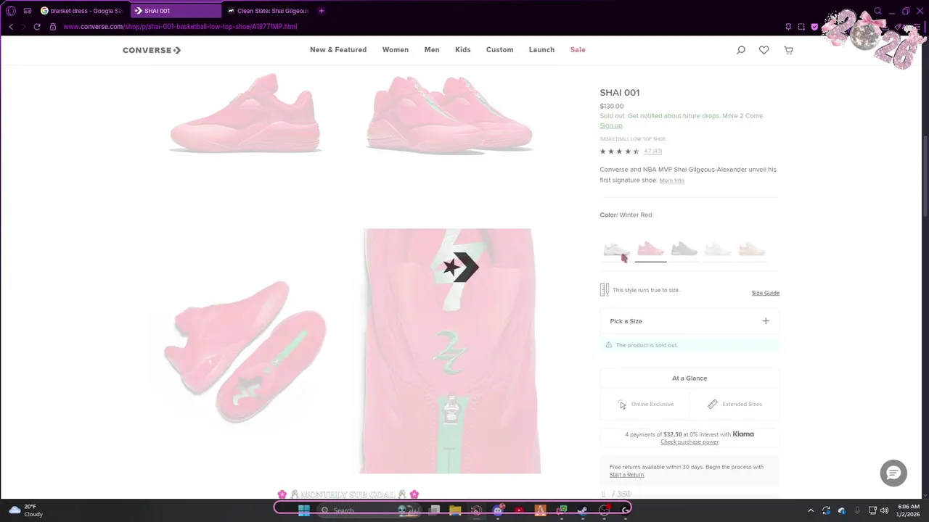This screenshot has height=522, width=929.
Task: Select the Winter Red color swatch
Action: point(650,250)
